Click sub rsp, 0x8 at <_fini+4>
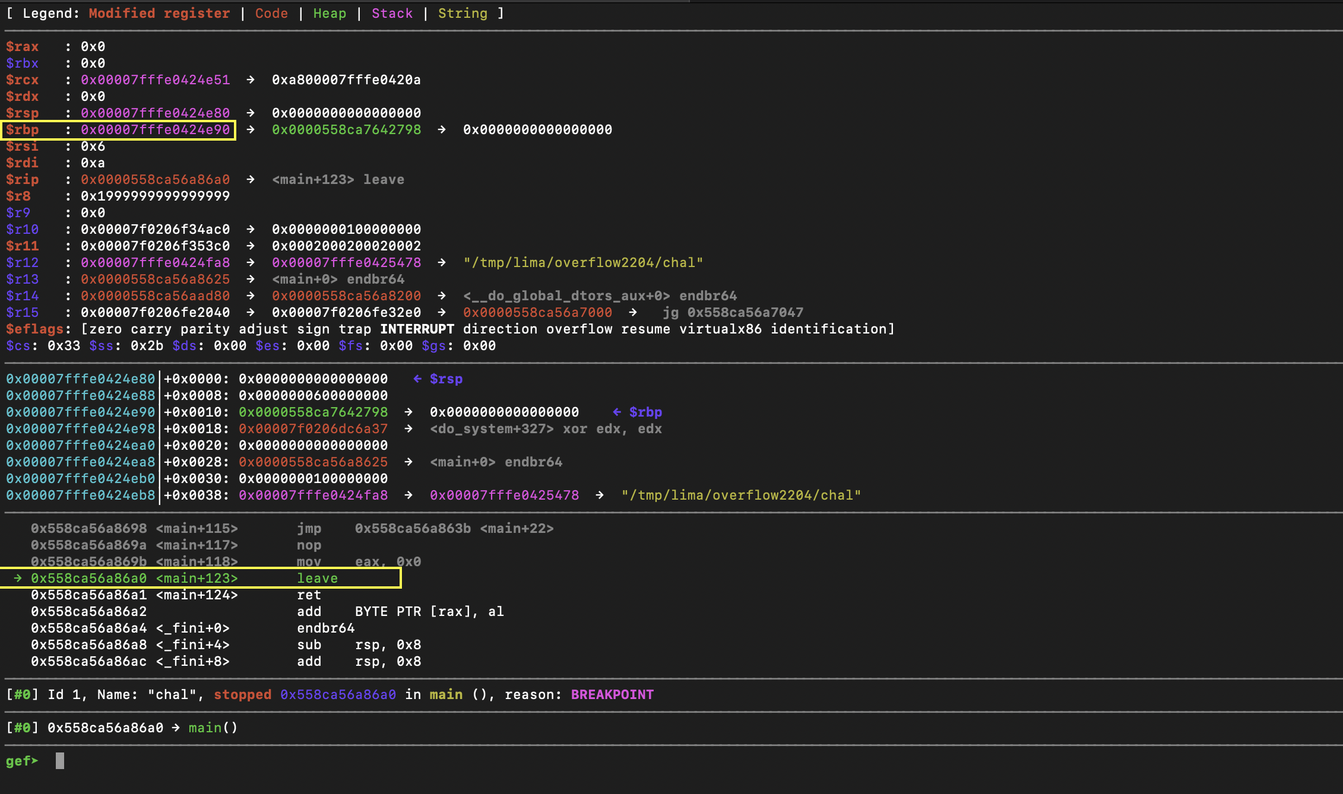This screenshot has height=794, width=1343. [226, 644]
